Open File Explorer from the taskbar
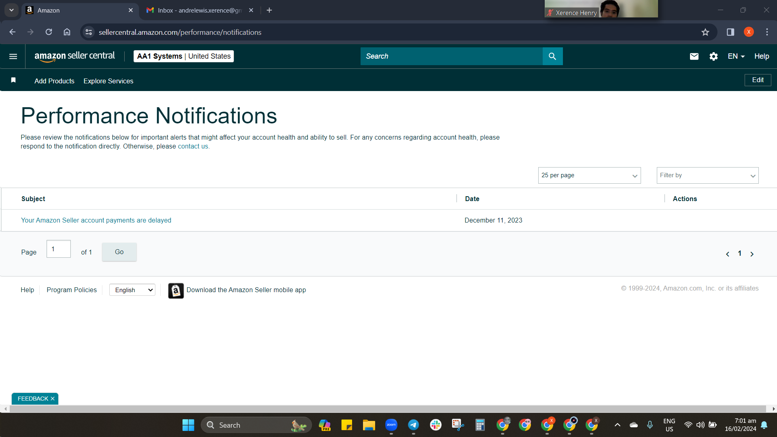This screenshot has height=437, width=777. tap(369, 425)
